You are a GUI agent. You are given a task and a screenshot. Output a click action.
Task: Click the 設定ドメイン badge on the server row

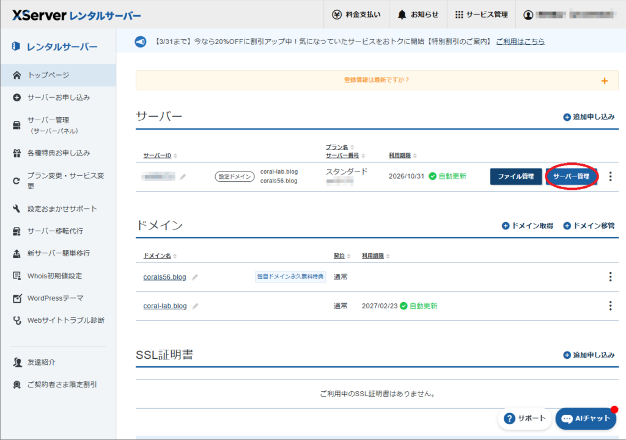[234, 175]
